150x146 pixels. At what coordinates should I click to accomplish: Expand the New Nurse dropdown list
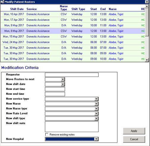pyautogui.click(x=96, y=104)
